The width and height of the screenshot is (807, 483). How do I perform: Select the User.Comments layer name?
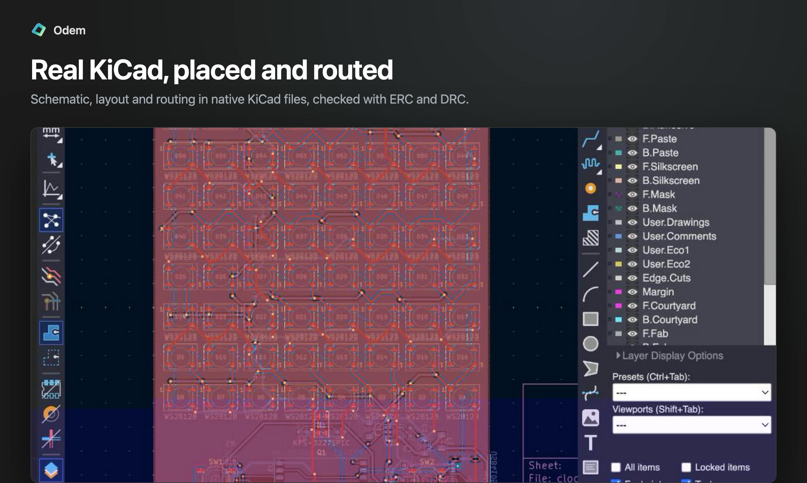pos(680,236)
